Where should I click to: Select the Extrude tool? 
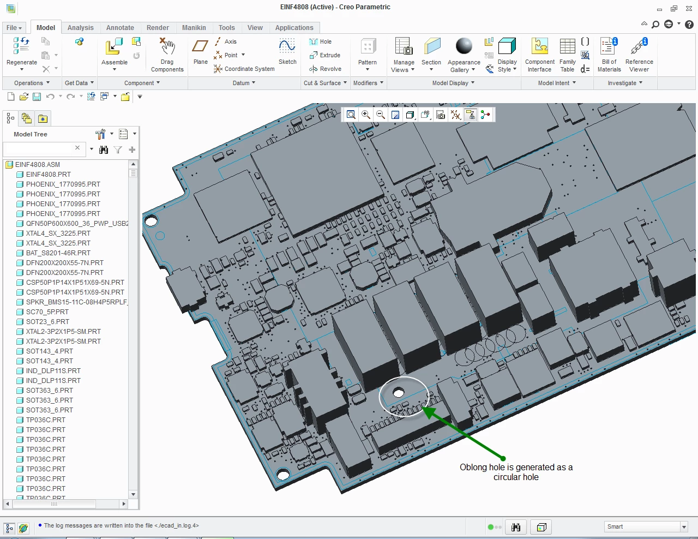[x=324, y=55]
